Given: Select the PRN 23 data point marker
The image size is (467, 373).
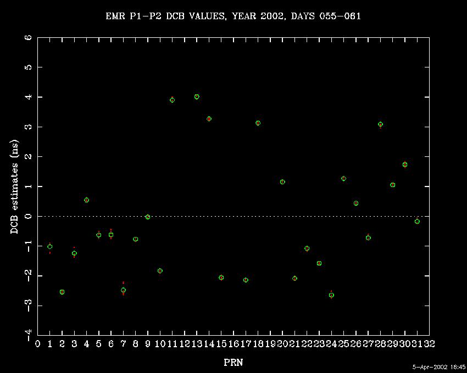Looking at the screenshot, I should click(x=319, y=263).
